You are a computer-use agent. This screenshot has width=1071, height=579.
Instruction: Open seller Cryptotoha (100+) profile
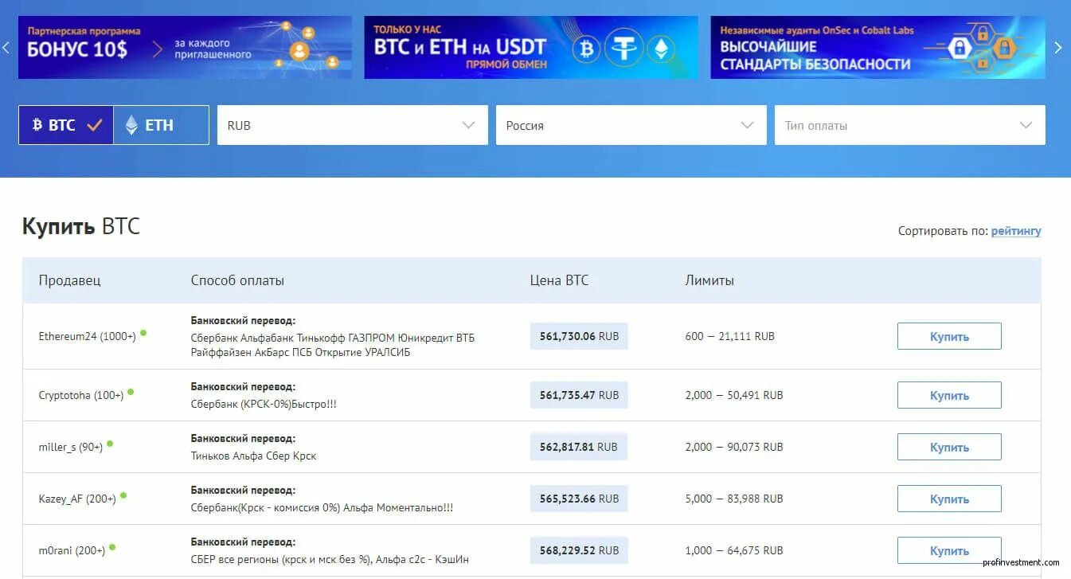click(x=81, y=395)
